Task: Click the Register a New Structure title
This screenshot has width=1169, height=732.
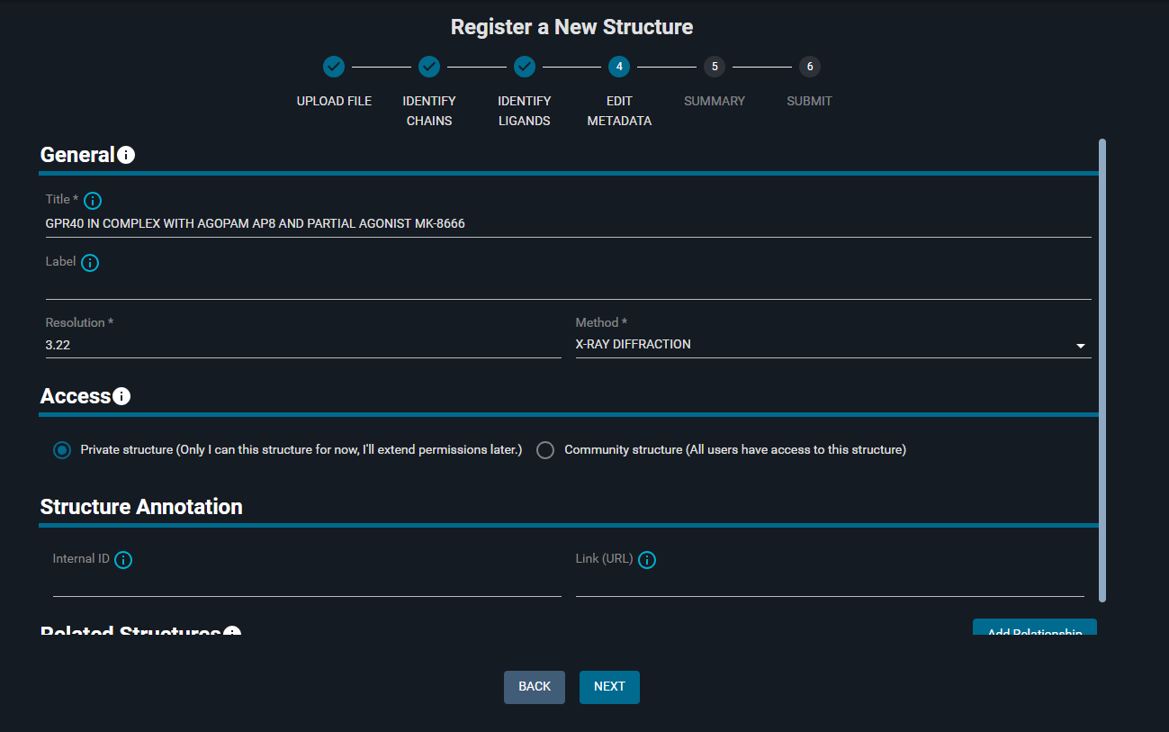Action: point(571,27)
